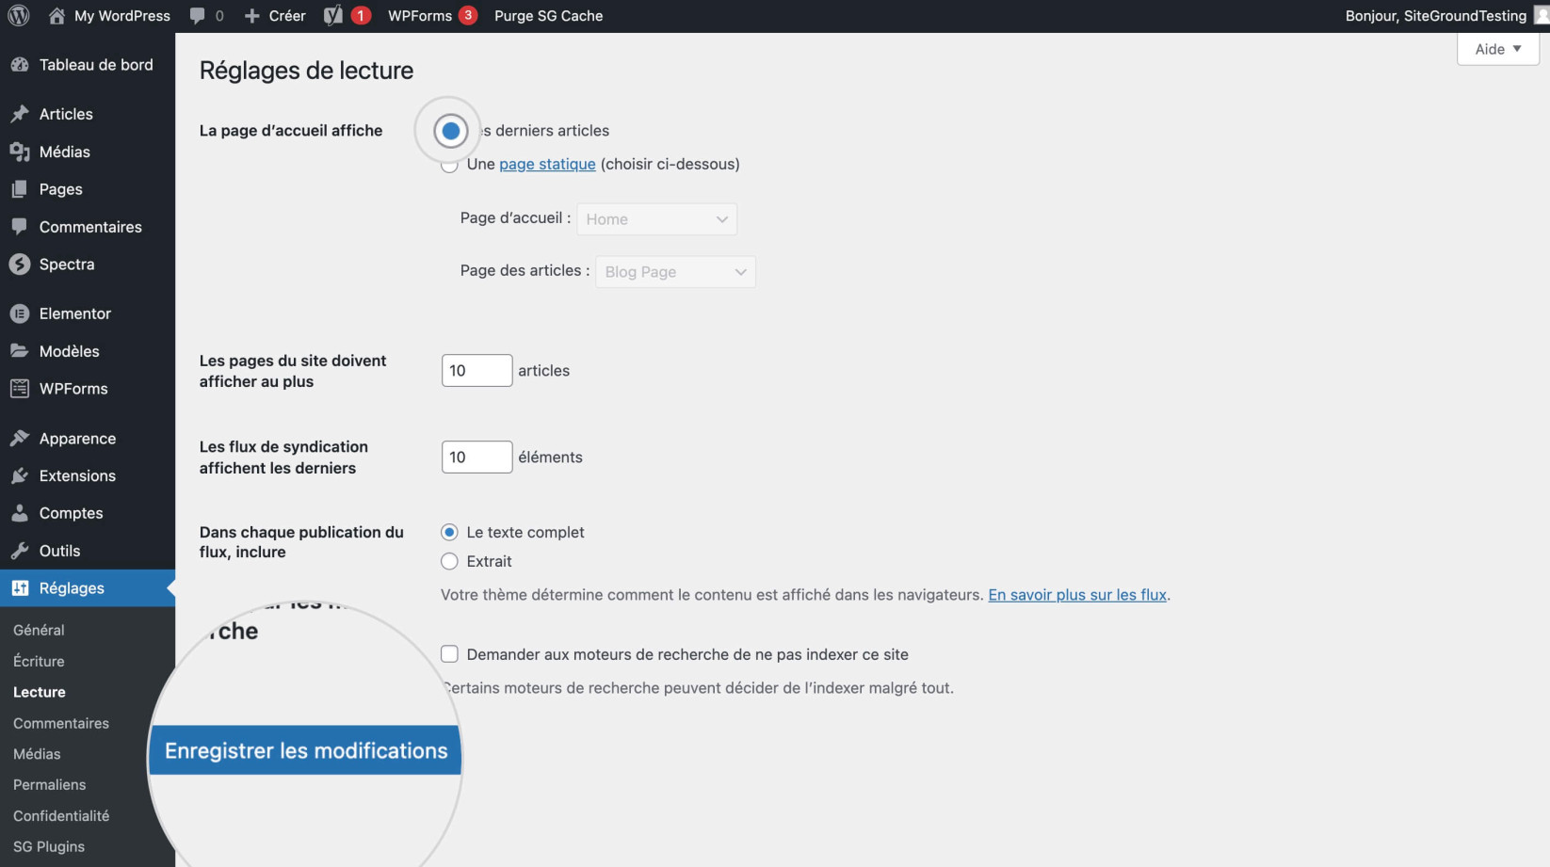Open the Lecture settings submenu
The width and height of the screenshot is (1550, 867).
click(x=40, y=692)
